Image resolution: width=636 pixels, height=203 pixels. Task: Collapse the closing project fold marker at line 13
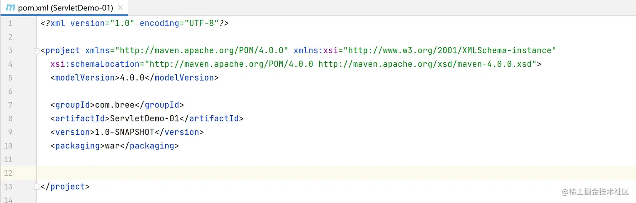click(x=37, y=187)
